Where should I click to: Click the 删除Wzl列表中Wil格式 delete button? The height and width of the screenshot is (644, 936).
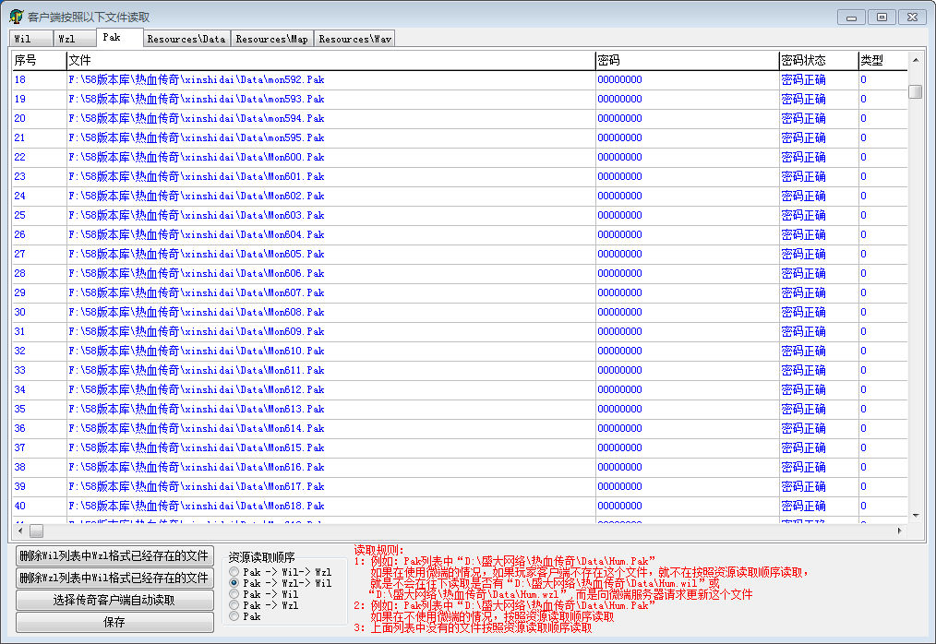click(x=114, y=578)
